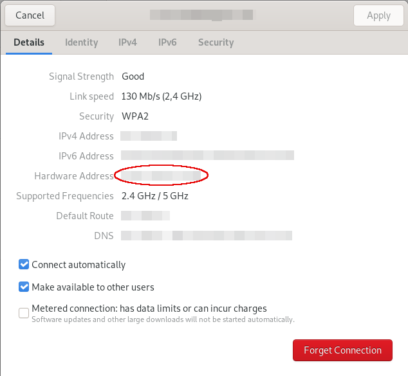Image resolution: width=408 pixels, height=376 pixels.
Task: Click the blurred connection name in header
Action: coord(203,15)
